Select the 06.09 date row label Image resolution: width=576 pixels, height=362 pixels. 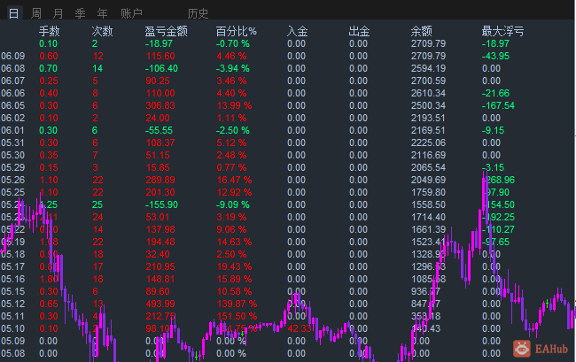point(12,56)
